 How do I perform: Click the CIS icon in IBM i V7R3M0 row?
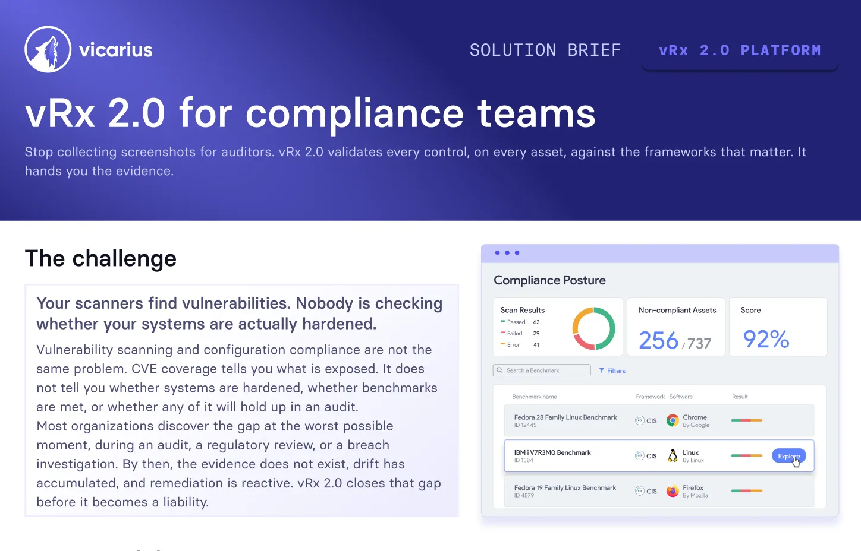(640, 455)
